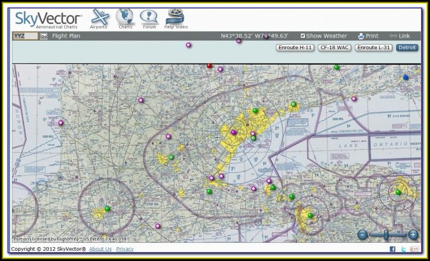Click the zoom out minus button
The height and width of the screenshot is (261, 430).
coord(362,234)
